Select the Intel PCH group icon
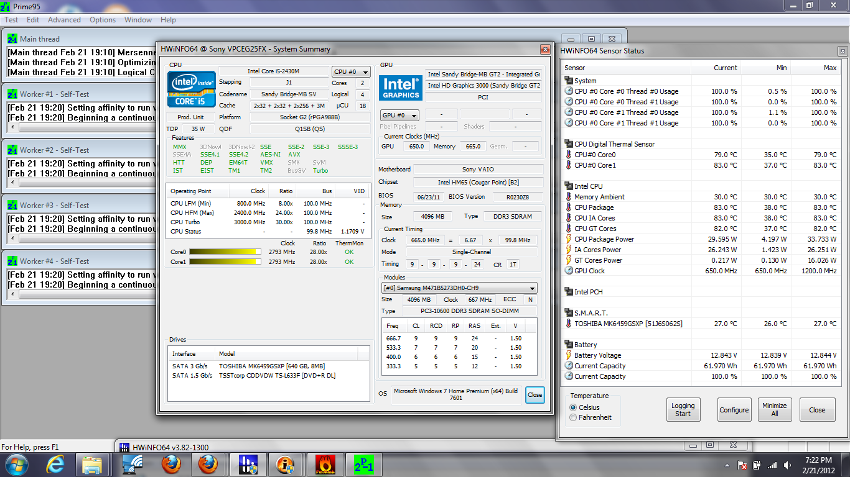Screen dimensions: 850x477 point(569,292)
